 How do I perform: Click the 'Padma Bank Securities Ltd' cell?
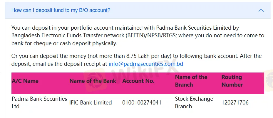pos(39,102)
